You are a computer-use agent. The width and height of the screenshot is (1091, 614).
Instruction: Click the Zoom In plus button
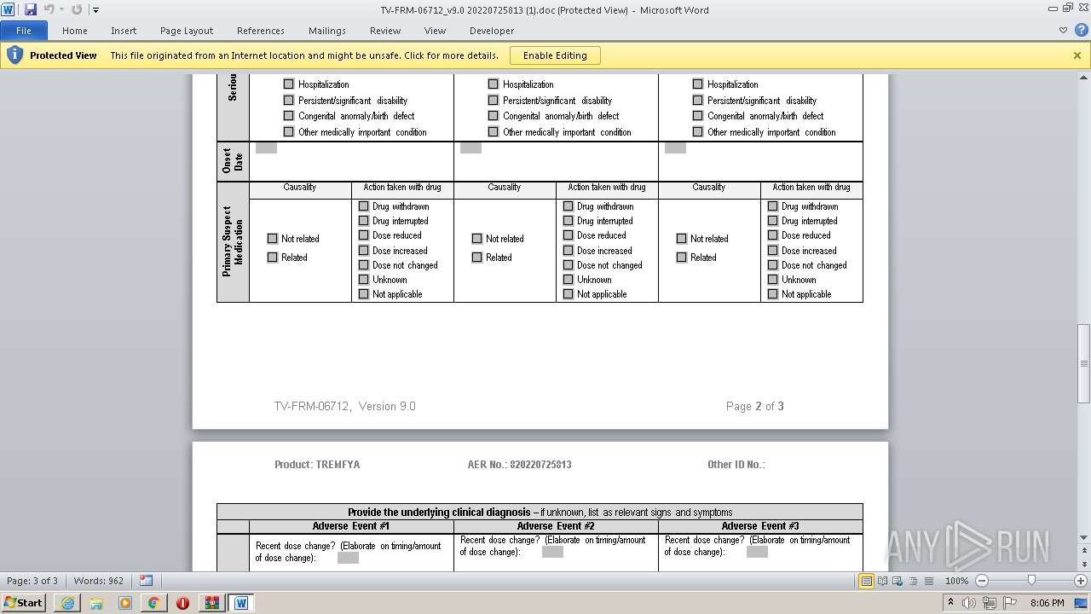point(1080,581)
